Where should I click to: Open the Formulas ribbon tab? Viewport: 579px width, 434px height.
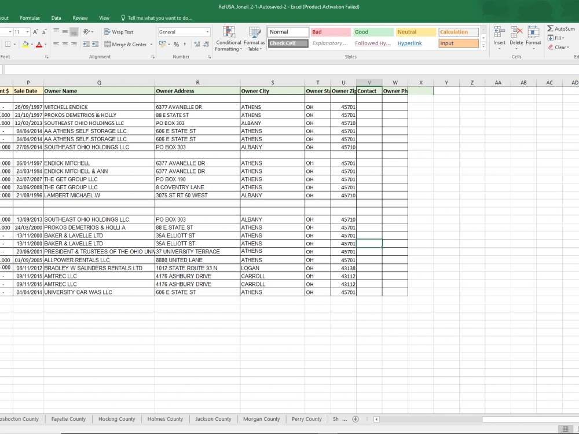[x=30, y=18]
